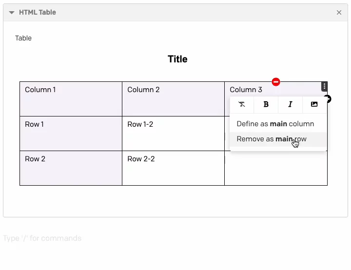Toggle italic formatting in cell toolbar
351x270 pixels.
pos(290,104)
